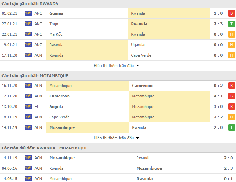The height and width of the screenshot is (182, 236).
Task: Click the flag icon on Mozambique vs Cameroon 16.11.20
Action: (28, 86)
